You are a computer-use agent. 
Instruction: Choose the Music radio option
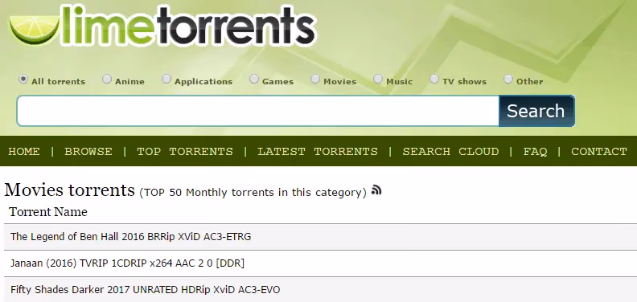click(378, 79)
